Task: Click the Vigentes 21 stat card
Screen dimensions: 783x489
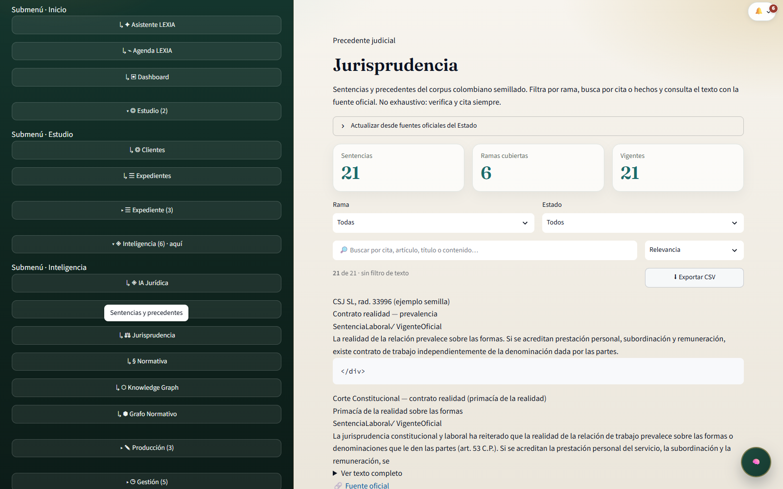Action: 678,168
